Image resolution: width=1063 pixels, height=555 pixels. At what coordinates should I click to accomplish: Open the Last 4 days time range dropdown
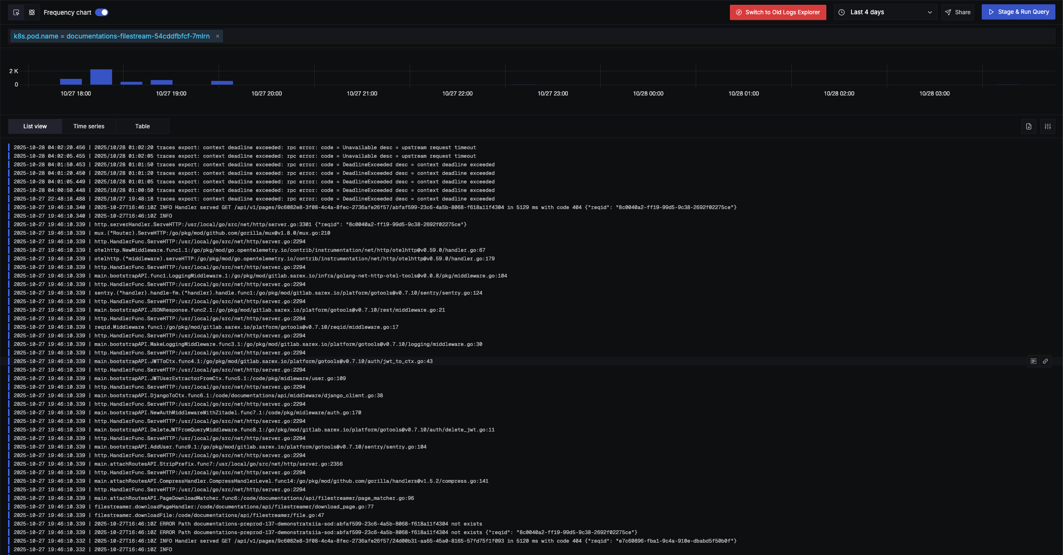point(885,12)
